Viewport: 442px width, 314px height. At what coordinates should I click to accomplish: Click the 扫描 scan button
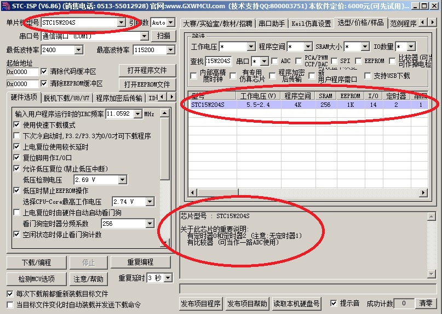[164, 36]
